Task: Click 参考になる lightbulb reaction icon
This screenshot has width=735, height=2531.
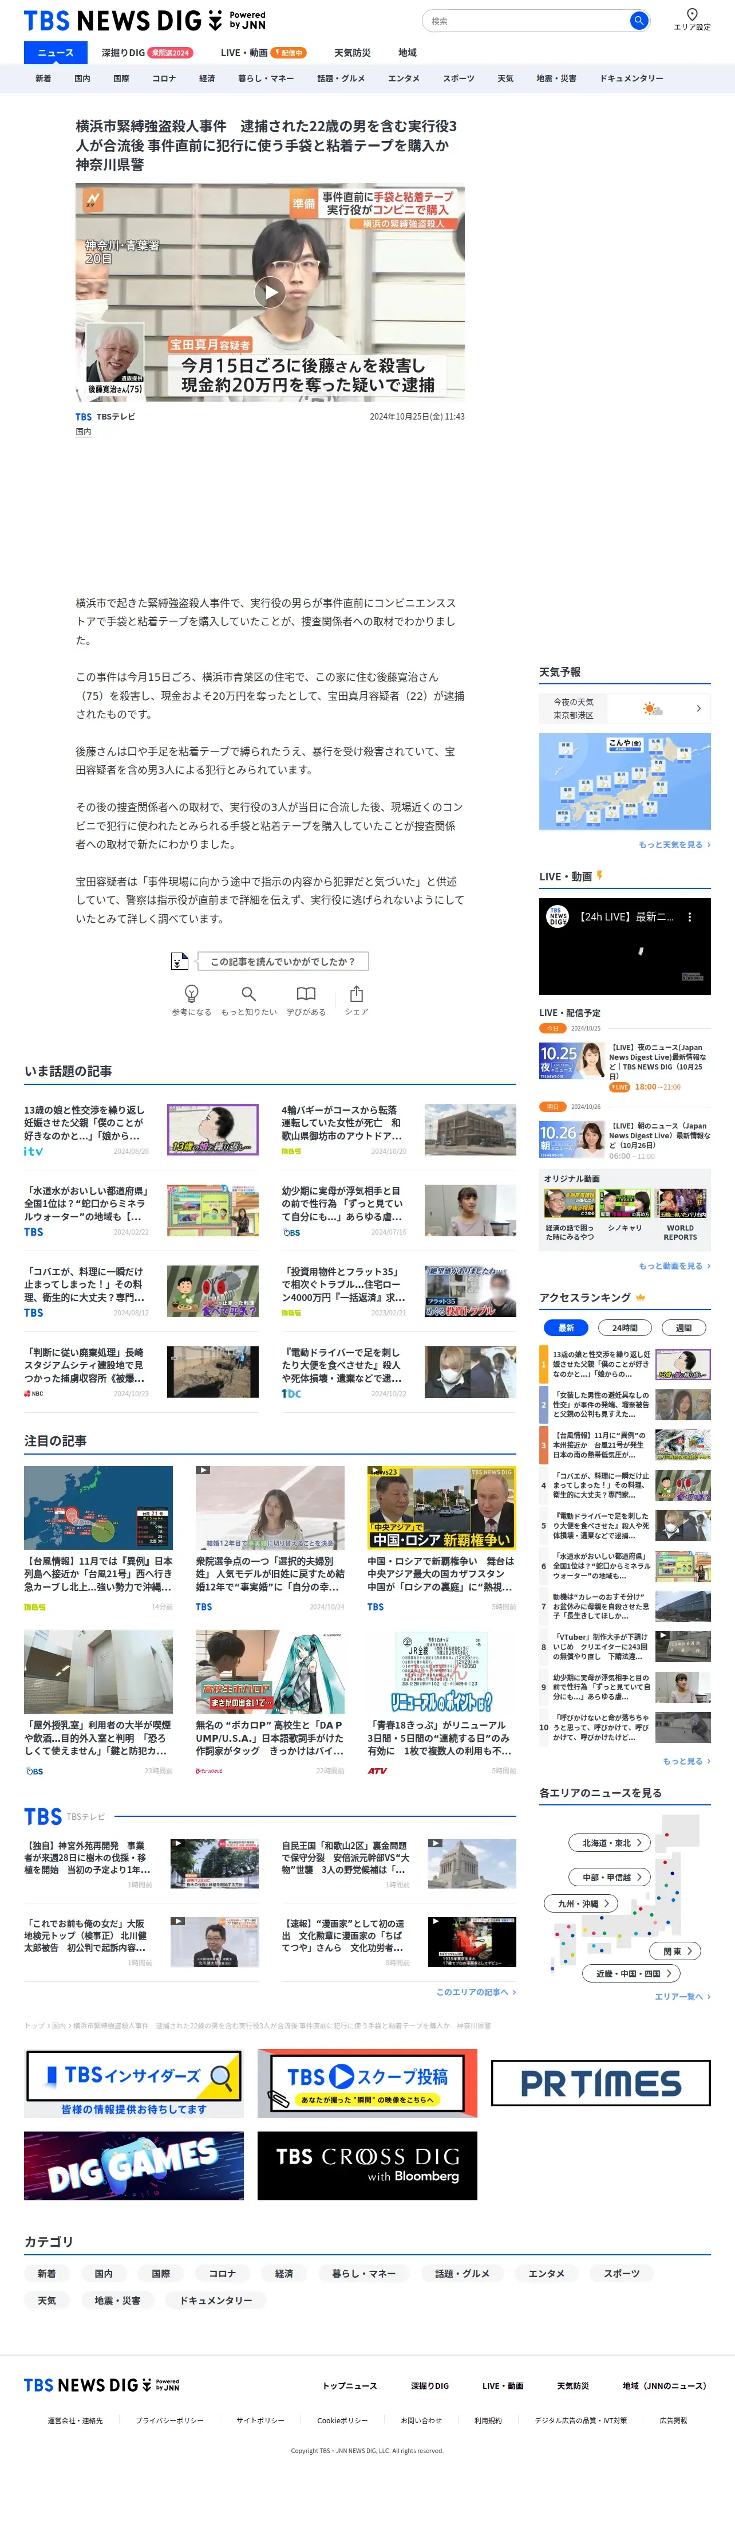Action: tap(192, 994)
